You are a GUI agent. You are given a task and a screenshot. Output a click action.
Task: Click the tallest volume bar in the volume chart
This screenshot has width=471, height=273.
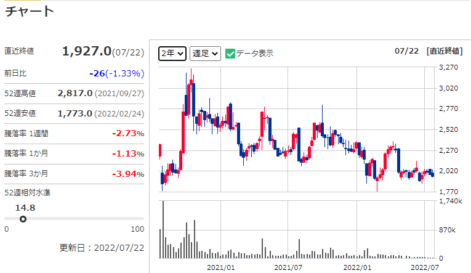click(163, 229)
